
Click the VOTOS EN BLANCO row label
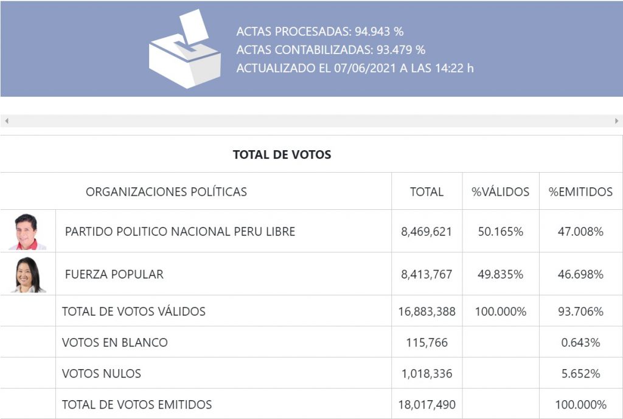(114, 342)
